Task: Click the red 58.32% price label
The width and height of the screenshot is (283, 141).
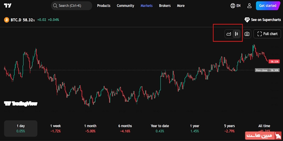Action: pyautogui.click(x=274, y=61)
